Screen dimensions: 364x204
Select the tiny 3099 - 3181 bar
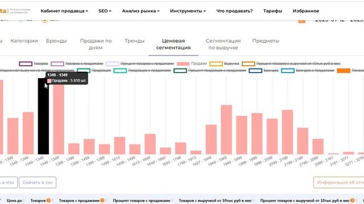333,154
